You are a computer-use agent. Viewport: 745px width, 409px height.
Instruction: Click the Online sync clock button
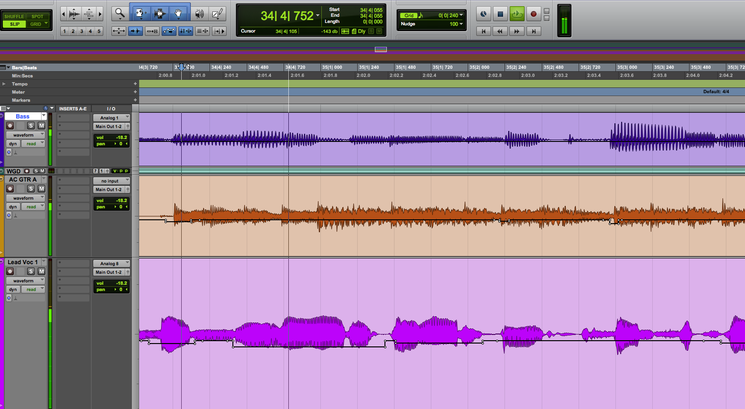[x=483, y=14]
